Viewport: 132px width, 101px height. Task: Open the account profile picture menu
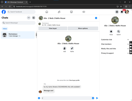(127, 12)
